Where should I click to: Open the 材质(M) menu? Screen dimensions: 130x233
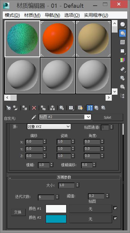tap(32, 15)
